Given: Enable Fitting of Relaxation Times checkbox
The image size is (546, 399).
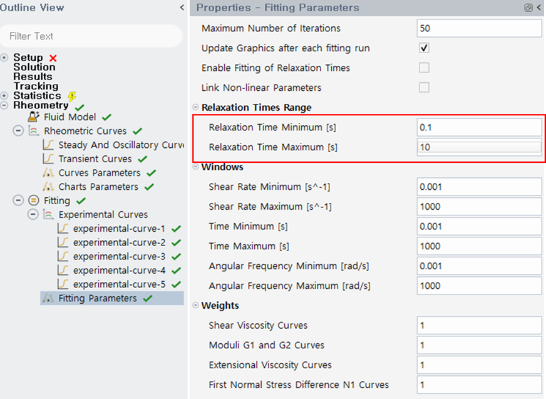Looking at the screenshot, I should (x=424, y=68).
